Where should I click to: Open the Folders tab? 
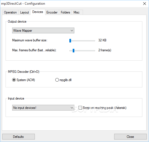[65, 12]
